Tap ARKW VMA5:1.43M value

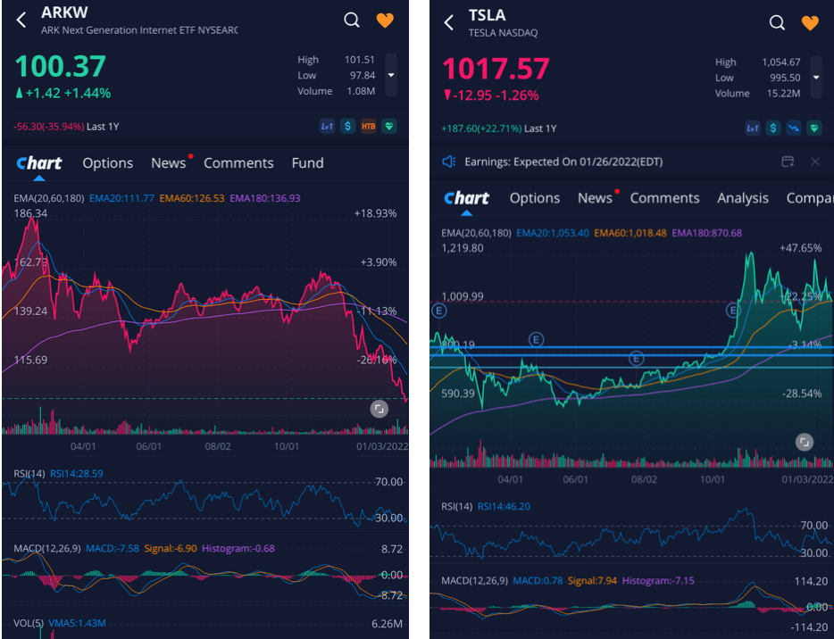[77, 623]
